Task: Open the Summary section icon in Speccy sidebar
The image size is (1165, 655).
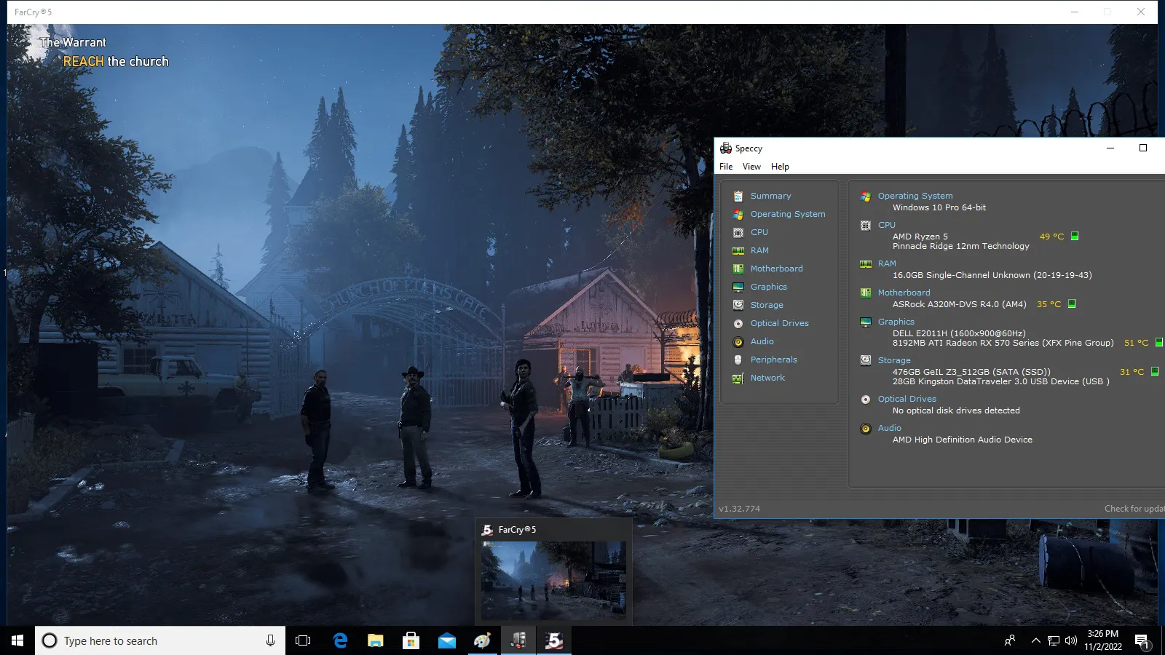Action: [x=738, y=196]
